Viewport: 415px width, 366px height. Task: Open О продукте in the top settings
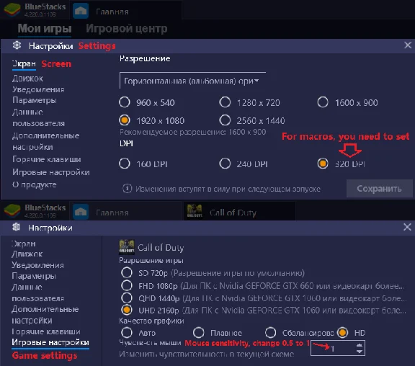(34, 184)
